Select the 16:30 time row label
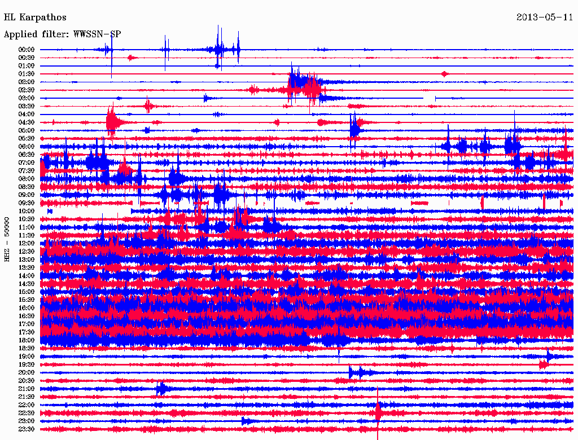 point(27,316)
